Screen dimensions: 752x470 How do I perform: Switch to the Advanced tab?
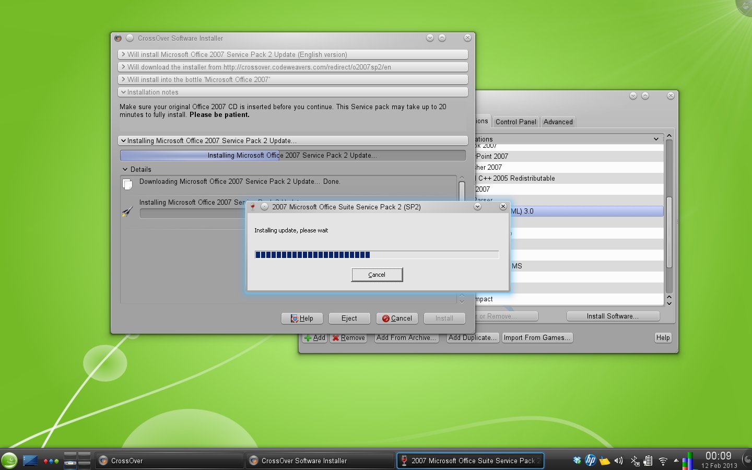click(x=558, y=122)
